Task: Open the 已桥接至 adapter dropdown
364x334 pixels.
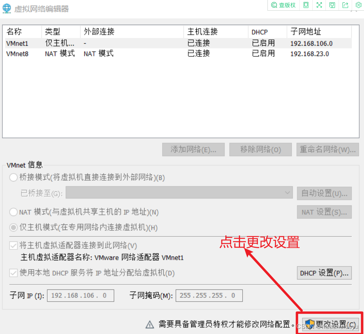Action: click(179, 193)
